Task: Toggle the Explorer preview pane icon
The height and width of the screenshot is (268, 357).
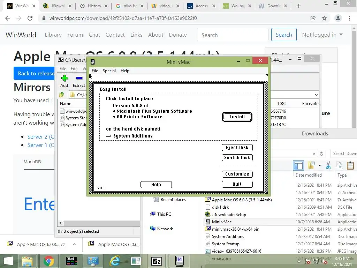Action: 298,165
